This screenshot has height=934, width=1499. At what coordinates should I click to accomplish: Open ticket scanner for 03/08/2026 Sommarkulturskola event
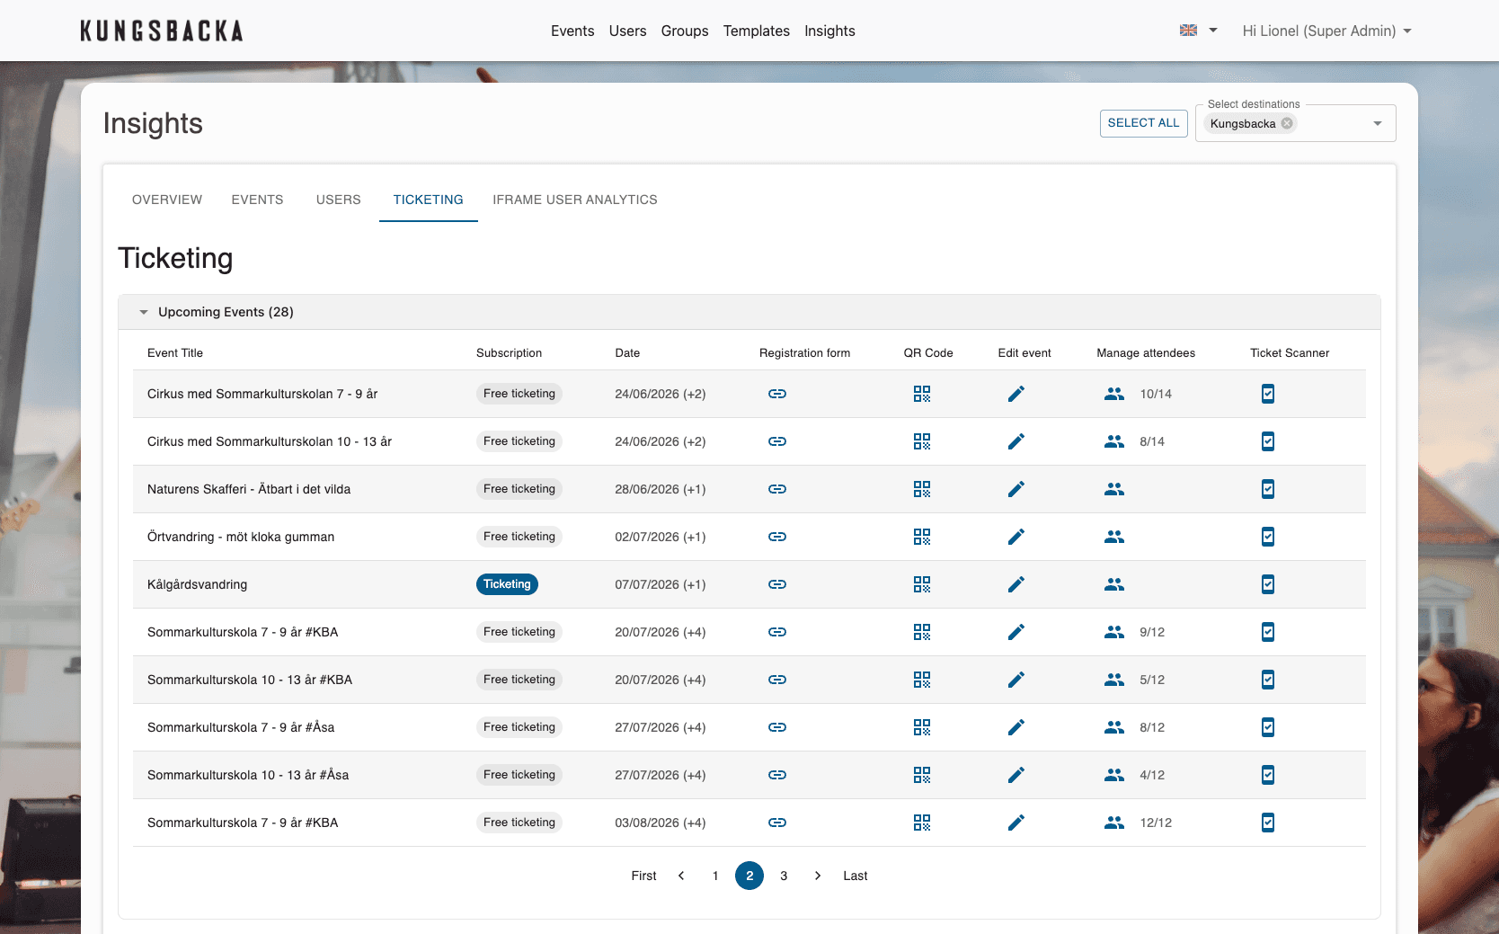1268,823
